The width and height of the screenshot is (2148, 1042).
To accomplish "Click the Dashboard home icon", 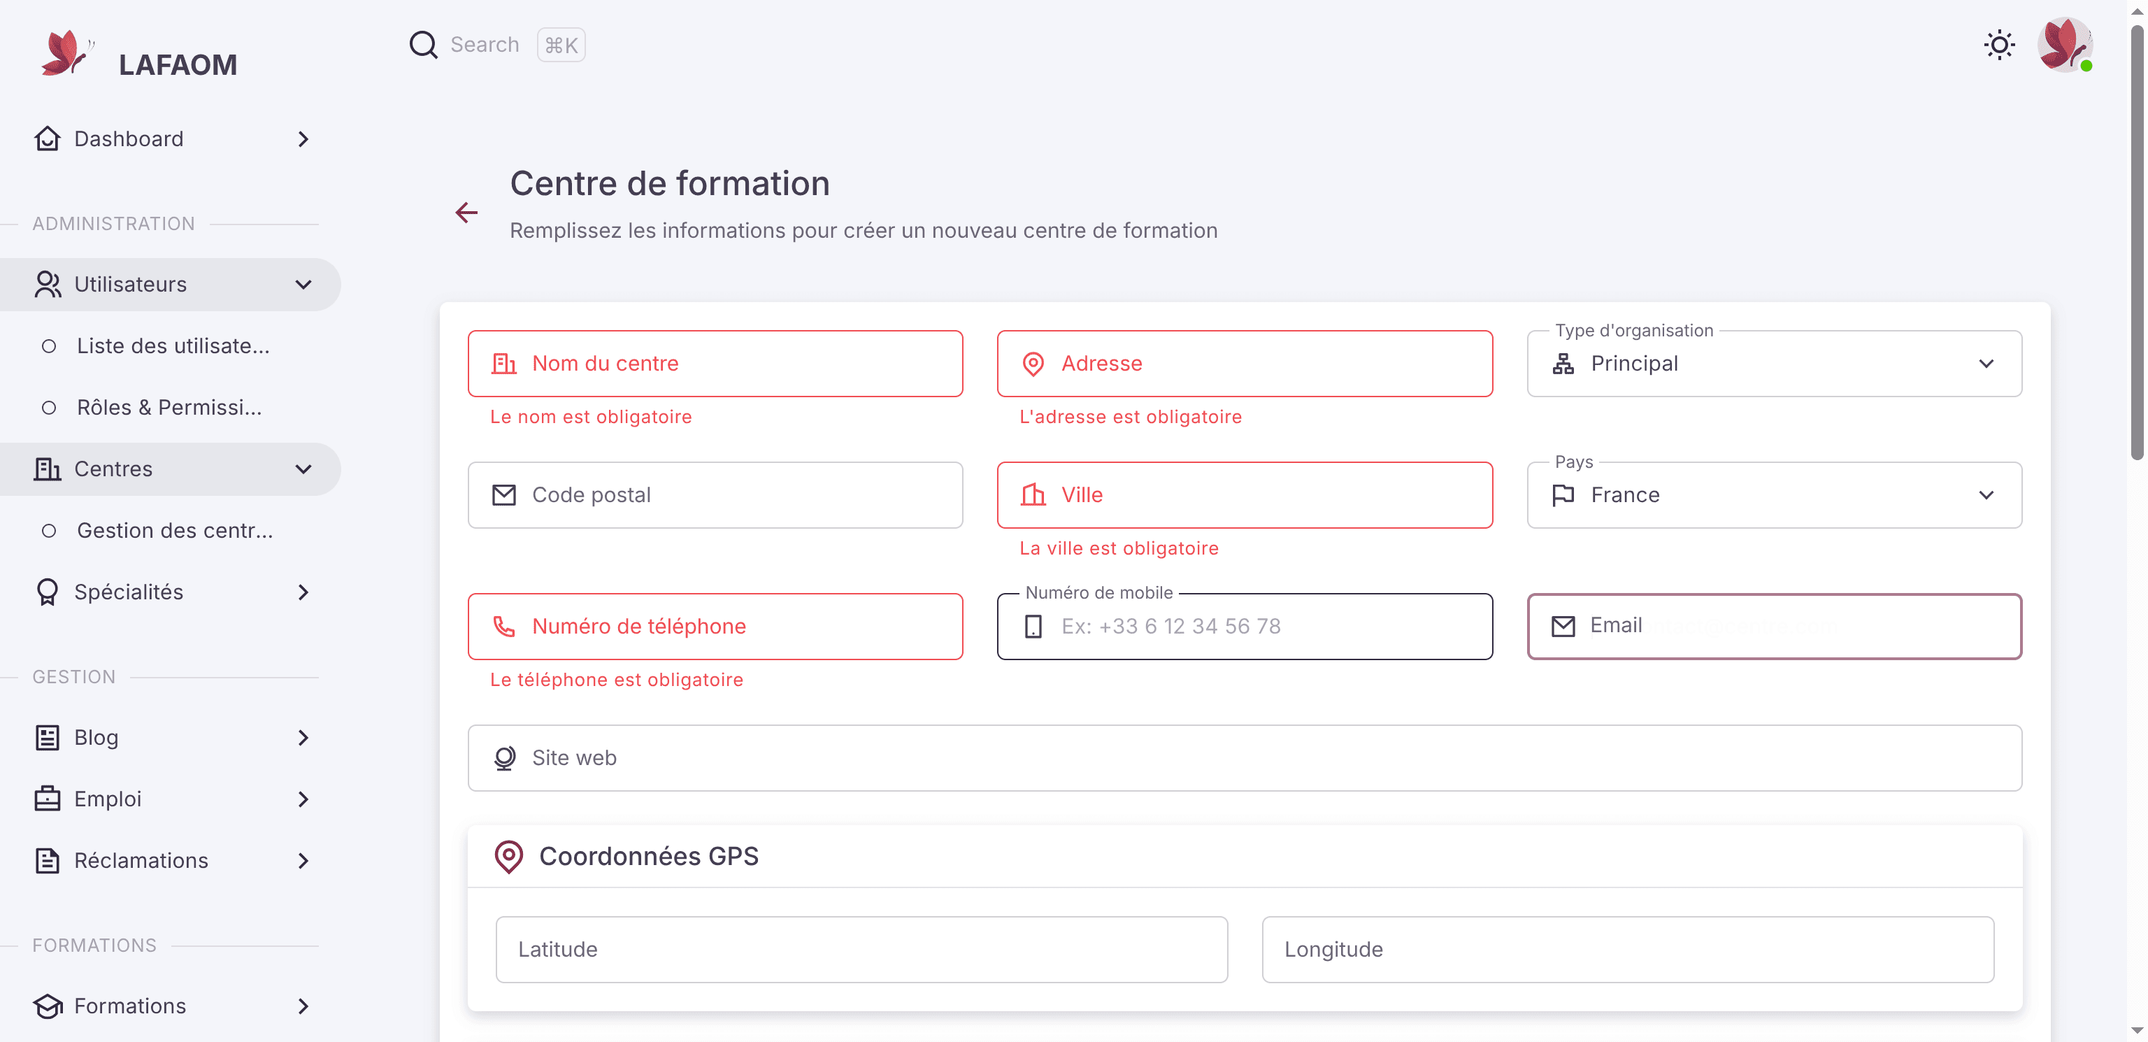I will [x=48, y=138].
